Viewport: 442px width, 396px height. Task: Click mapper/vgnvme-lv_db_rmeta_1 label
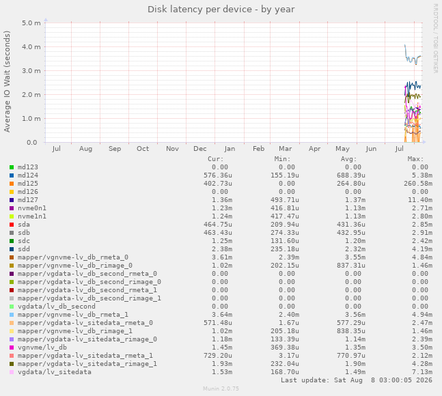click(x=72, y=314)
